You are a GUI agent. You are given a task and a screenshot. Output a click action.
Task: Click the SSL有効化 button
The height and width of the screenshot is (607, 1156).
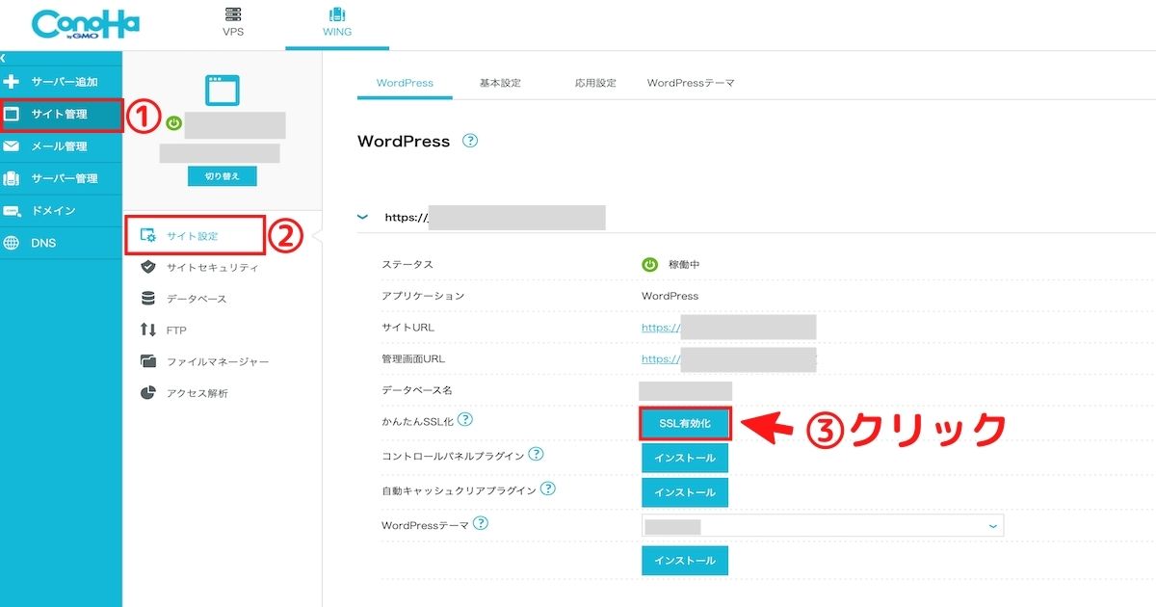point(686,424)
